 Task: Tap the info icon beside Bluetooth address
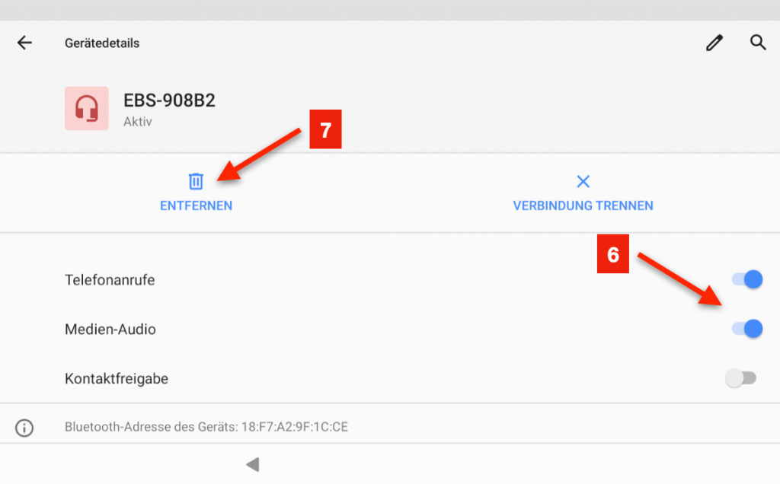24,428
